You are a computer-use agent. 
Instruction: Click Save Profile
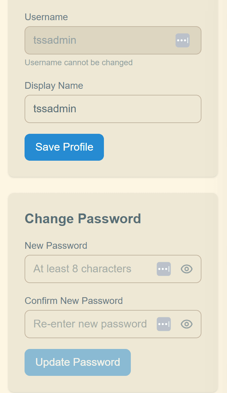64,147
